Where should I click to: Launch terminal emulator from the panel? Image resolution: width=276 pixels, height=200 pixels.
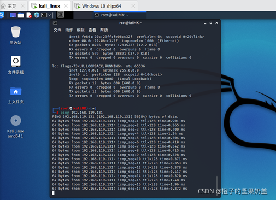pos(44,15)
